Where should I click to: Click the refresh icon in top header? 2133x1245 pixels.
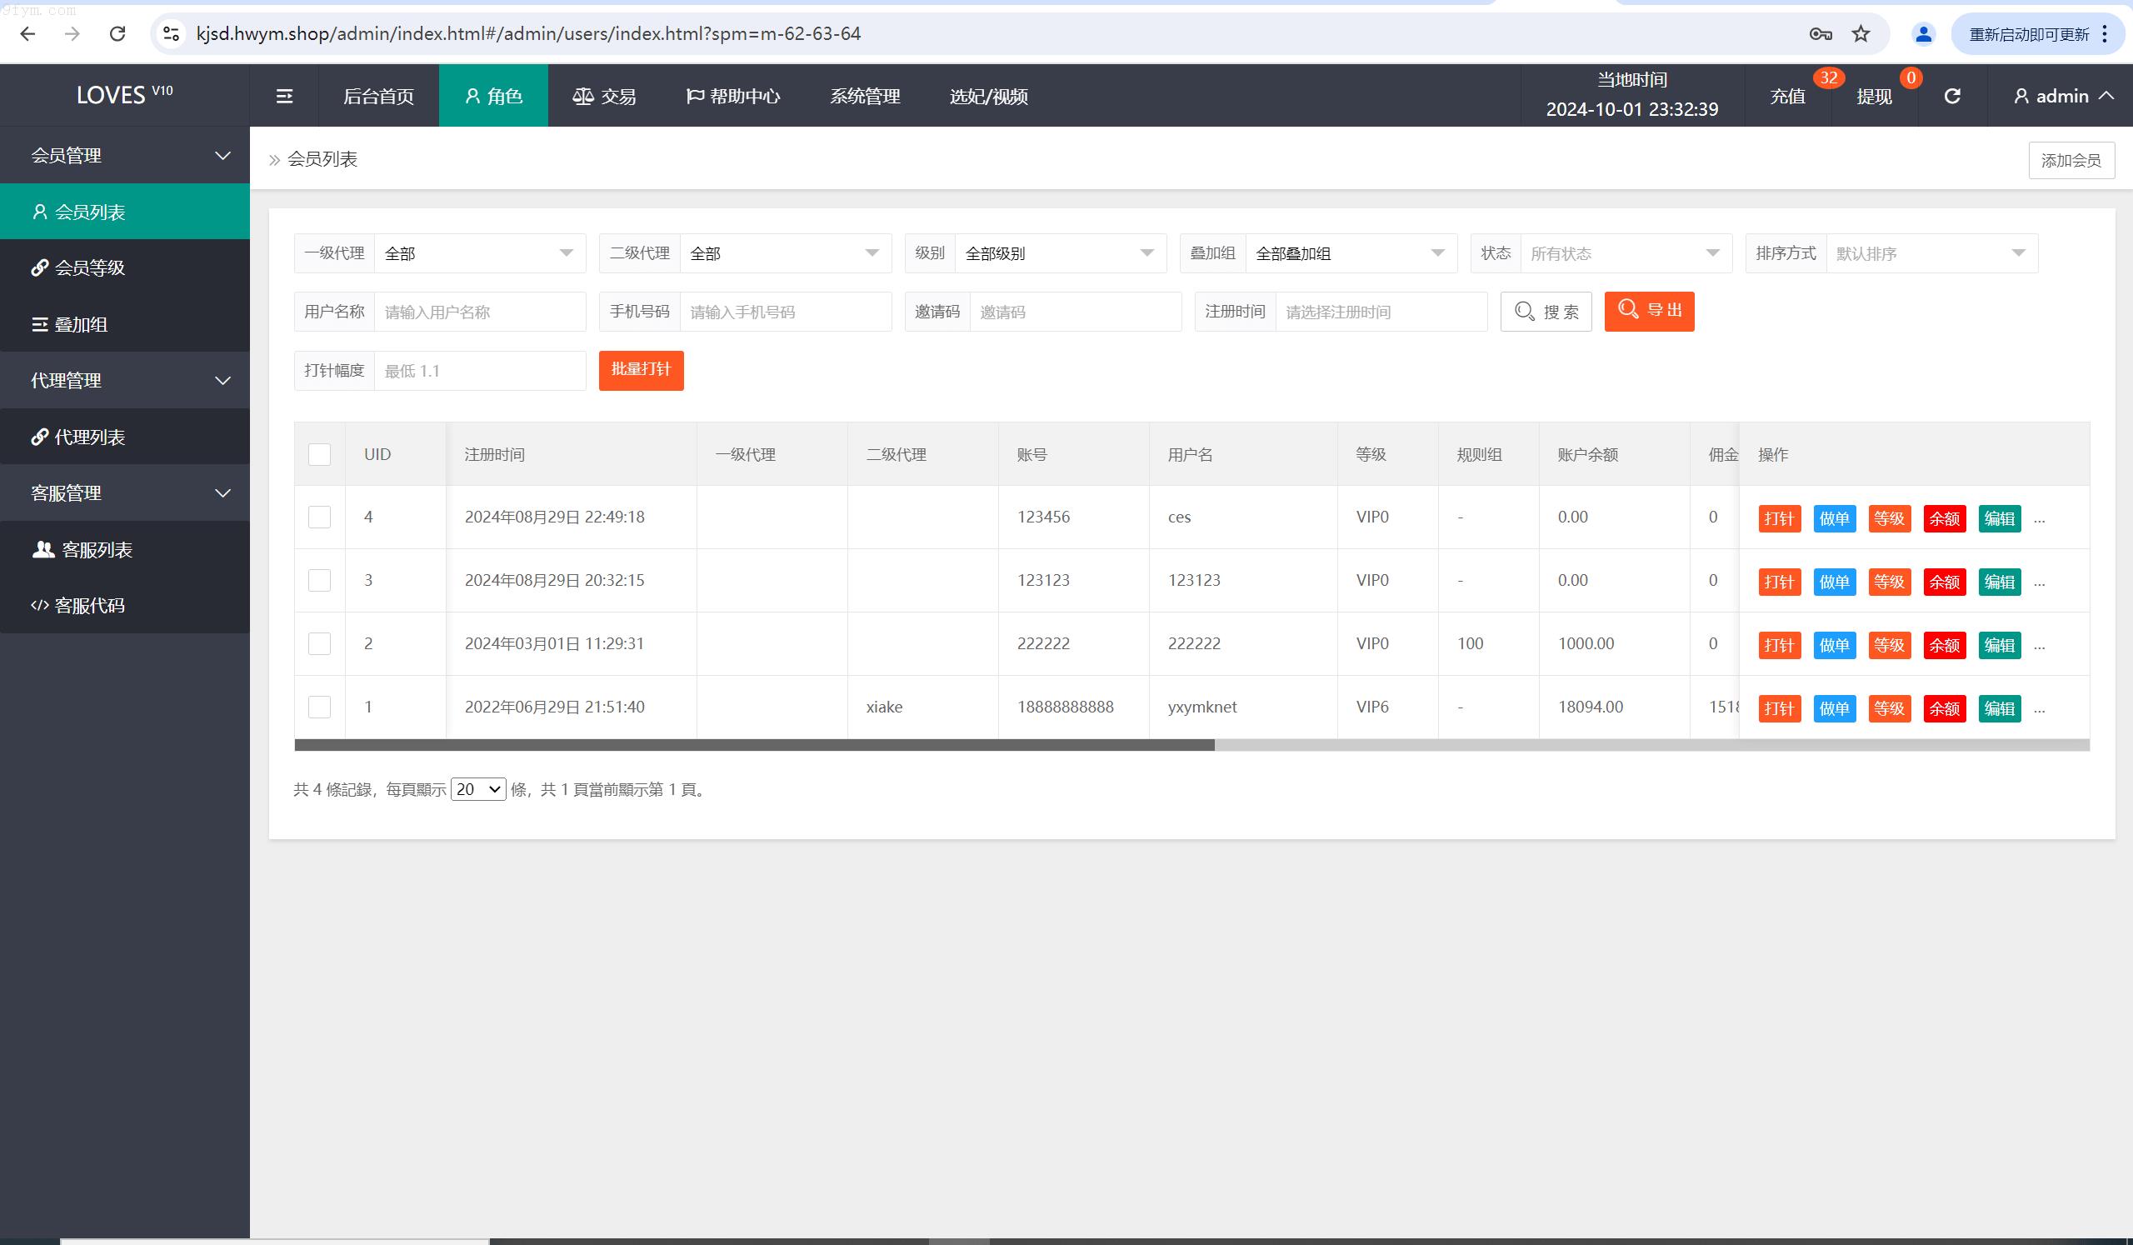pos(1952,97)
